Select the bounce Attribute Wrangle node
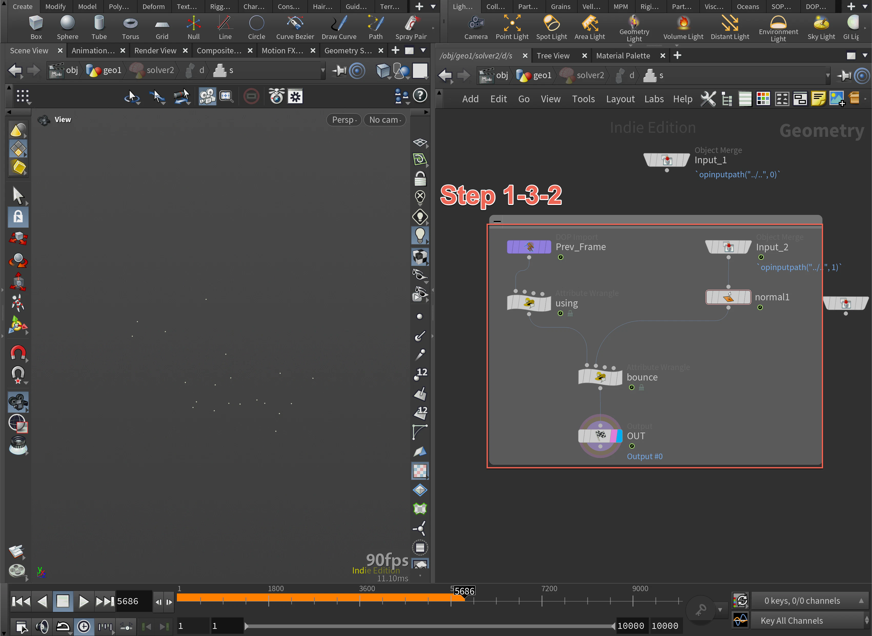This screenshot has width=872, height=636. tap(600, 377)
